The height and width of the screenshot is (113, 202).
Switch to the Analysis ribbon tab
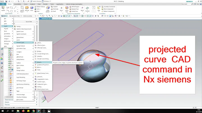coord(33,4)
